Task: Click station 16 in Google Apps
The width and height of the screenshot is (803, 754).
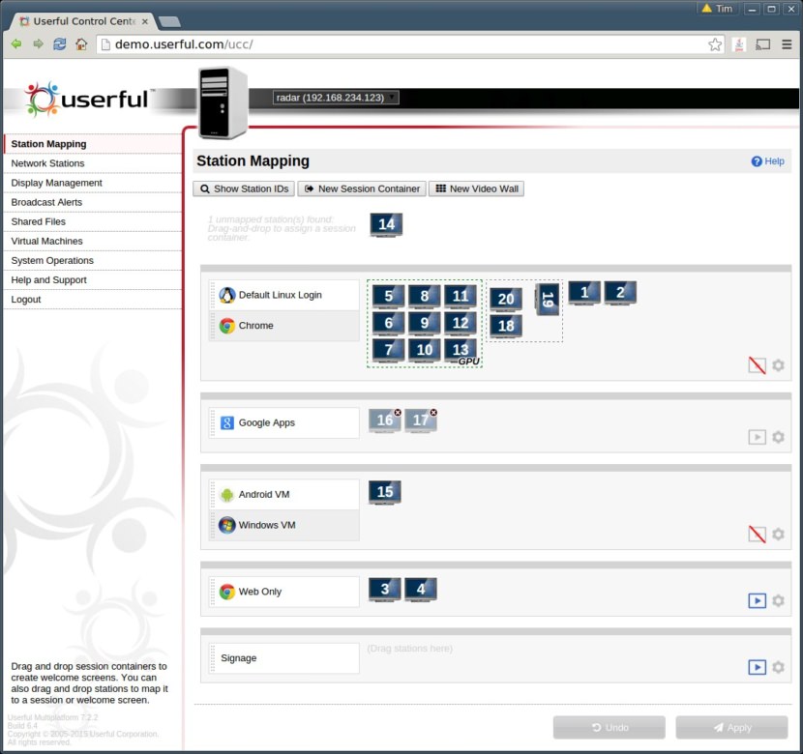Action: (385, 421)
